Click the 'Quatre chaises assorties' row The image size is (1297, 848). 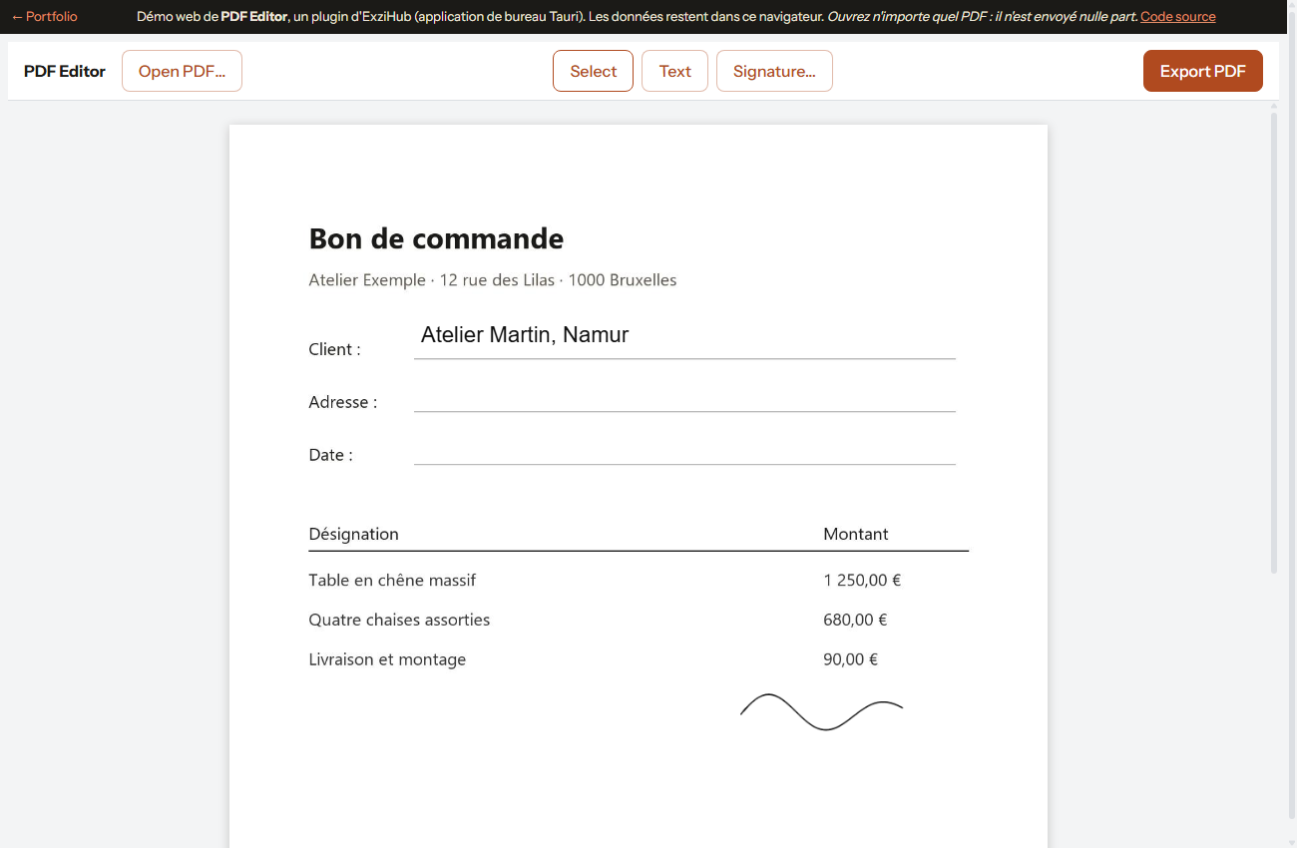coord(399,620)
